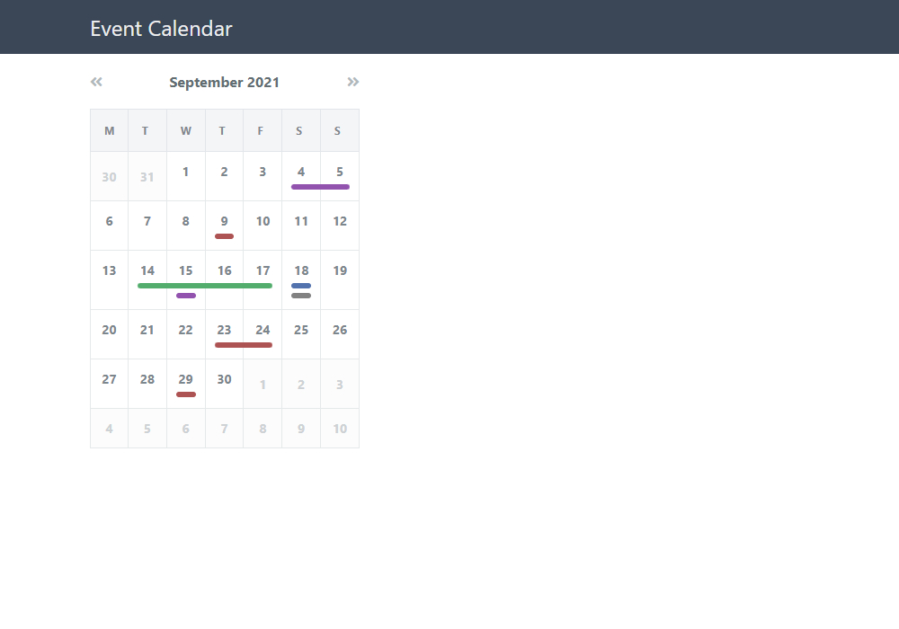Select September 1 in the calendar
The width and height of the screenshot is (899, 629).
[x=186, y=176]
